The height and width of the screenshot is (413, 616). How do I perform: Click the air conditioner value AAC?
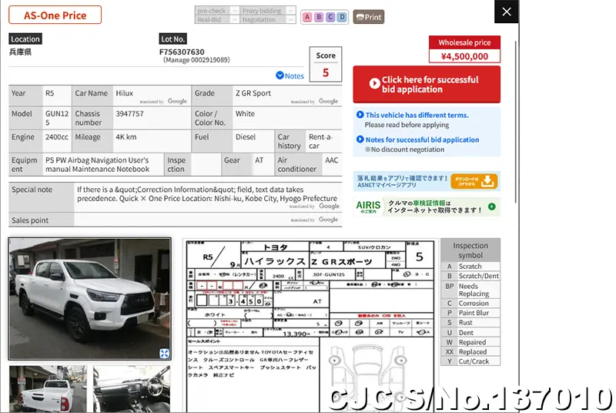pyautogui.click(x=332, y=160)
